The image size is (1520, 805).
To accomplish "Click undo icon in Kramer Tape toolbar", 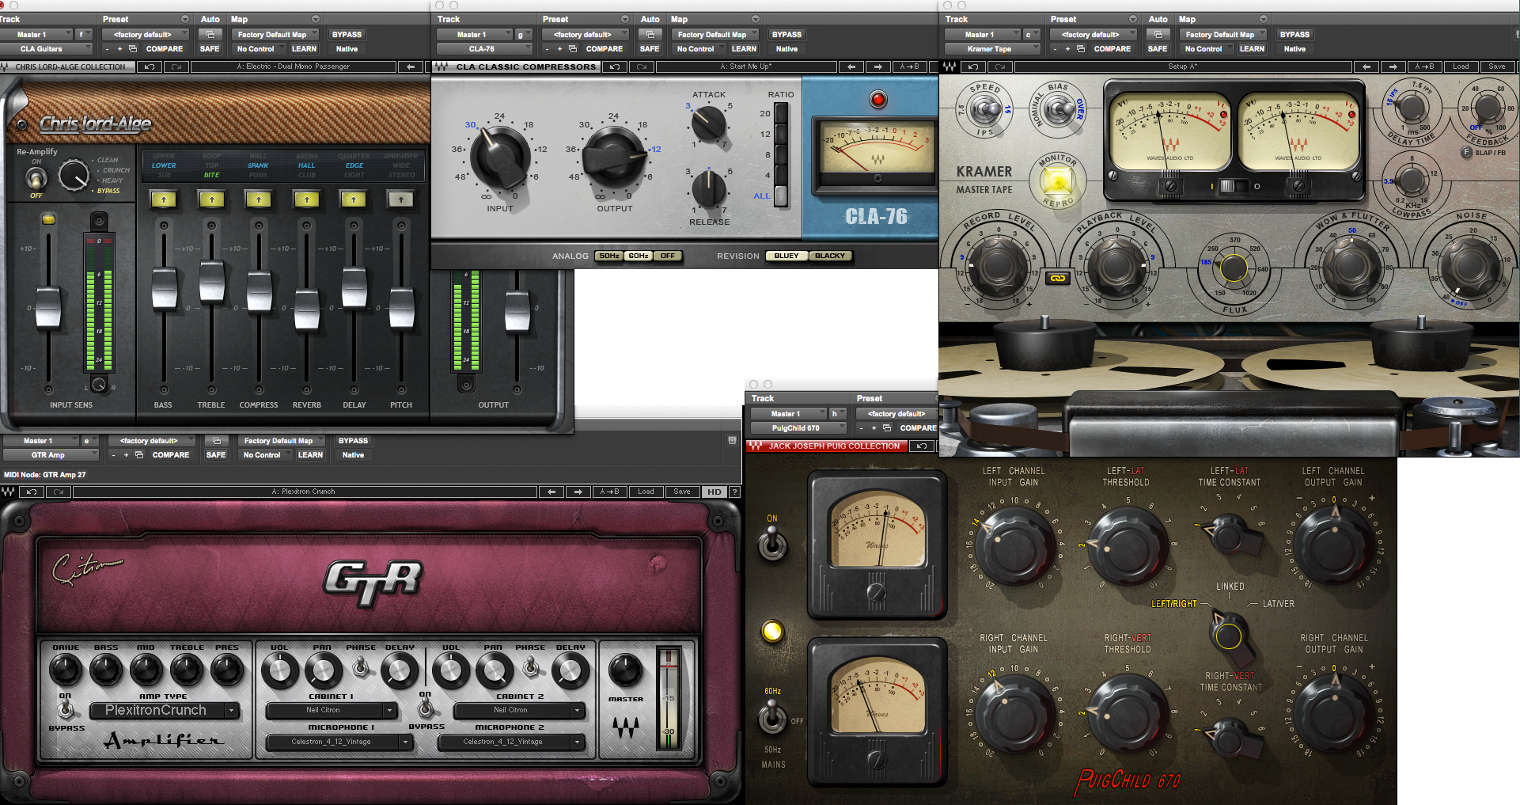I will tap(973, 66).
